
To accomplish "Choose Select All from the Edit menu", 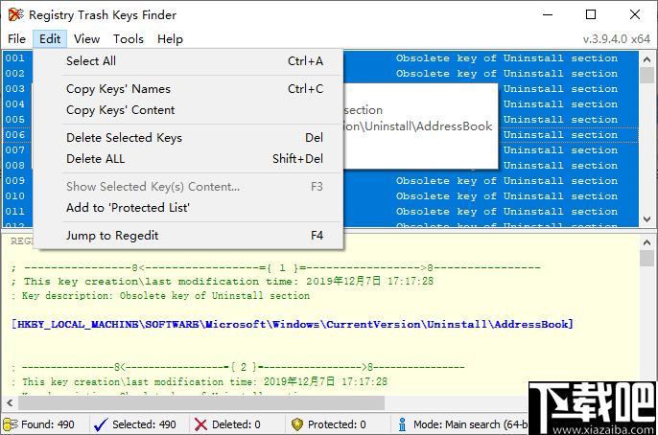I will [91, 61].
